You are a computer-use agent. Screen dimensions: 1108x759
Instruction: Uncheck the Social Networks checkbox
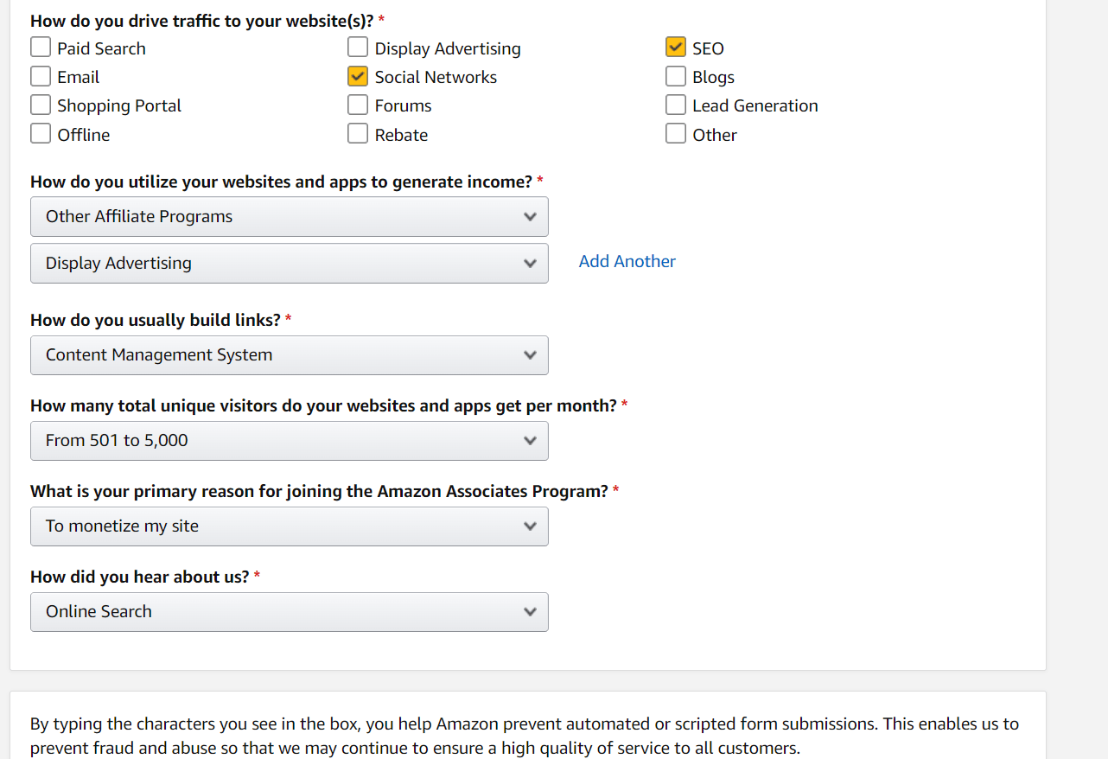pos(358,76)
